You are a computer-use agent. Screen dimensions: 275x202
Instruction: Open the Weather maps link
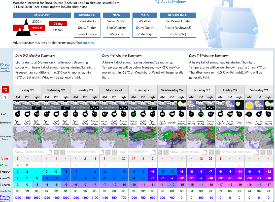(x=145, y=21)
